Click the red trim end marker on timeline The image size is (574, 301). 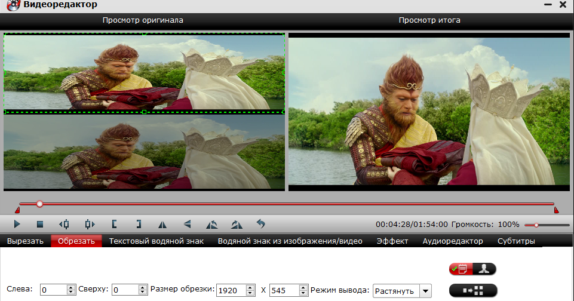click(557, 210)
